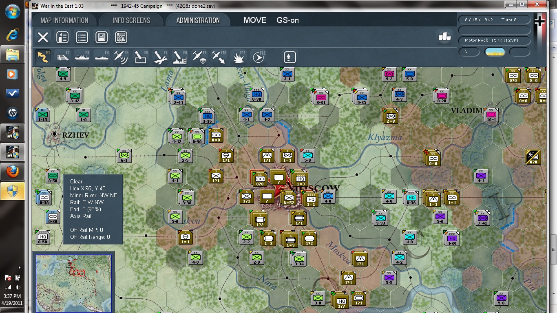Choose the Amphibious Transport mode (F4)
The image size is (557, 313).
[x=102, y=57]
